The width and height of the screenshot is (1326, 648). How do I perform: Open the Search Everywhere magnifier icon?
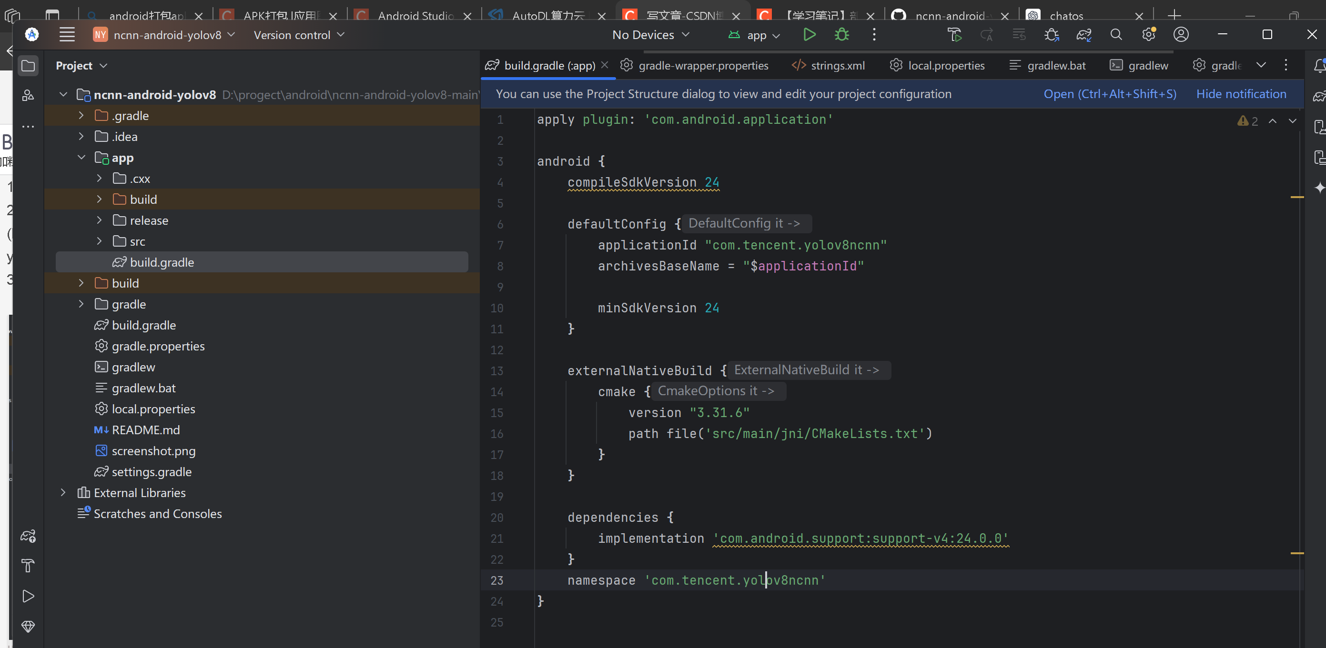point(1116,34)
